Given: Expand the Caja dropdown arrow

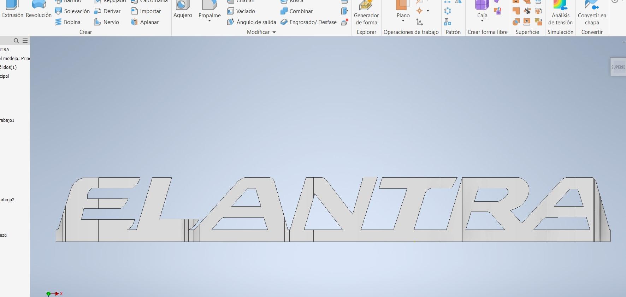Looking at the screenshot, I should [482, 21].
